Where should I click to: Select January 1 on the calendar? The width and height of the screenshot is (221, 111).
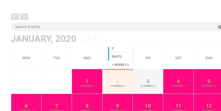(x=87, y=81)
